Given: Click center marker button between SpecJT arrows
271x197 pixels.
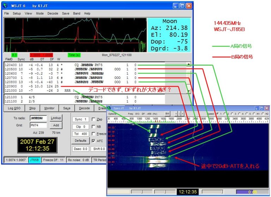Looking at the screenshot, I should tap(179, 113).
